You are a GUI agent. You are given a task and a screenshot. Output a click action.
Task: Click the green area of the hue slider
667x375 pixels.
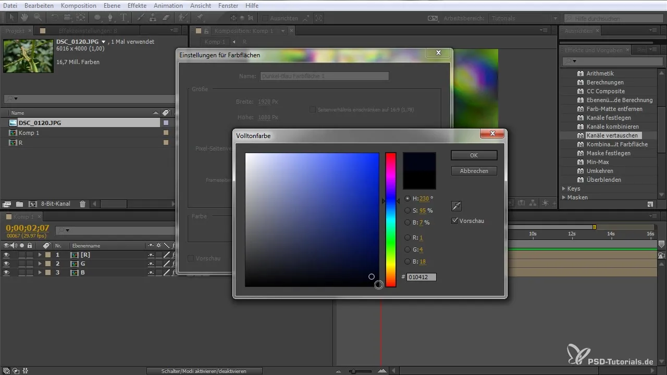coord(391,242)
